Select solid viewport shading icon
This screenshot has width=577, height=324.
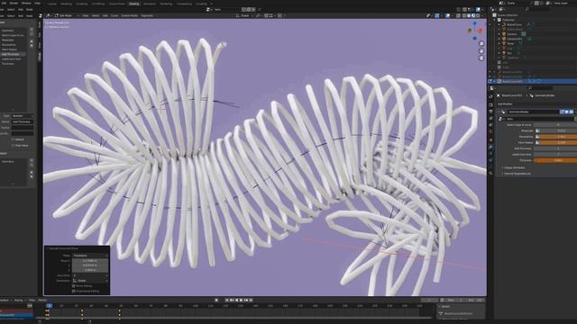pyautogui.click(x=469, y=16)
